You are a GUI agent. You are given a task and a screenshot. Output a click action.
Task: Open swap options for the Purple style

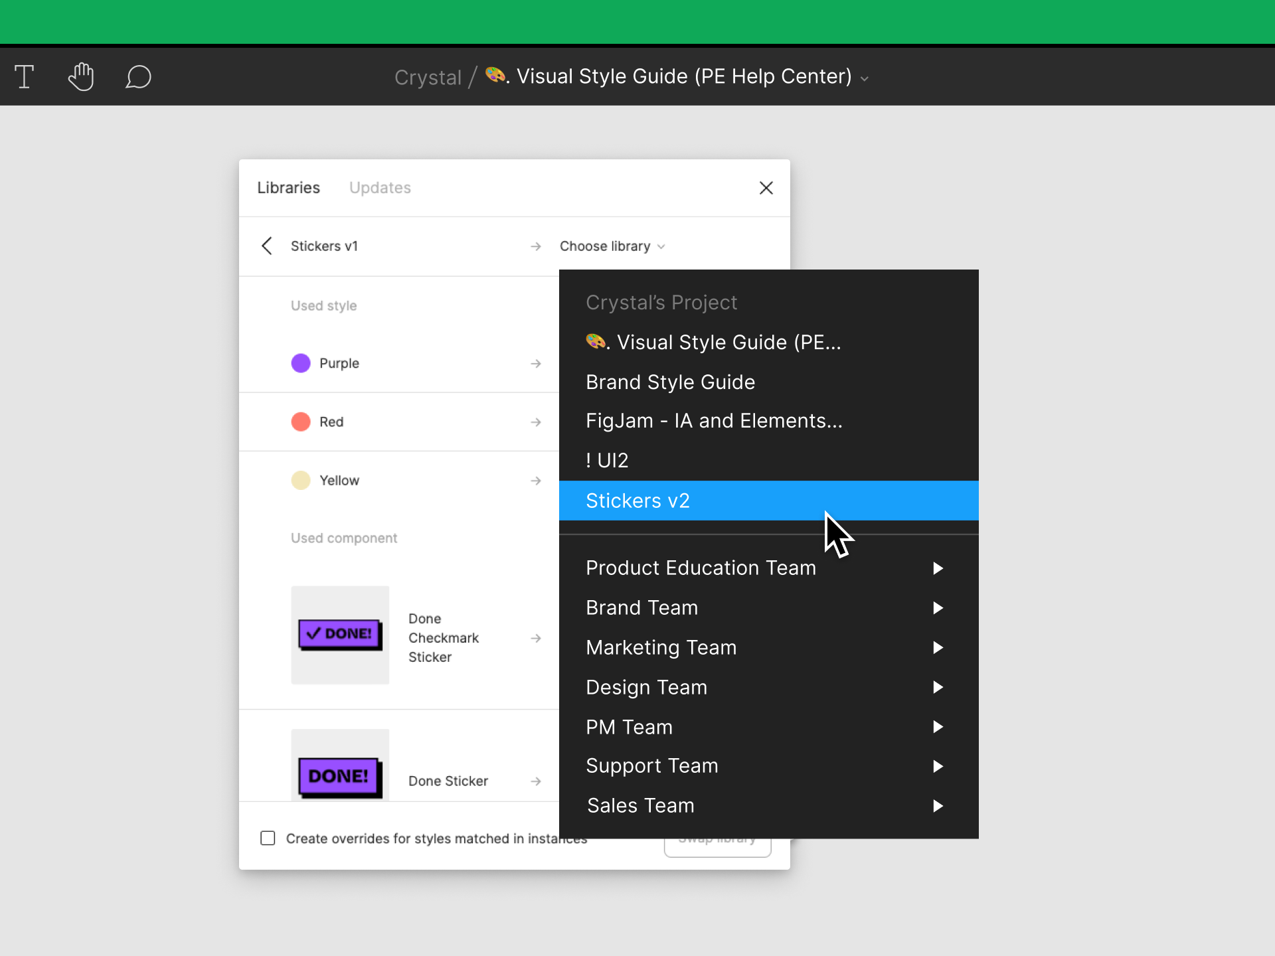[536, 363]
